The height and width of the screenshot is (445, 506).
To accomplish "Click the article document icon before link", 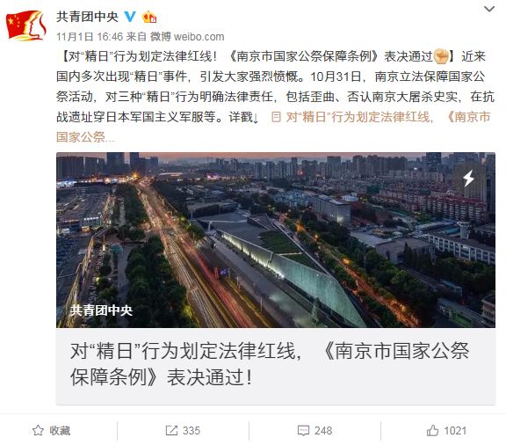I will 276,117.
